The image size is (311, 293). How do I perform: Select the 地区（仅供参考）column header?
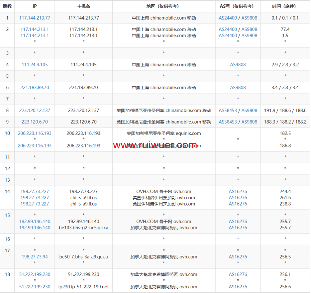coord(164,6)
